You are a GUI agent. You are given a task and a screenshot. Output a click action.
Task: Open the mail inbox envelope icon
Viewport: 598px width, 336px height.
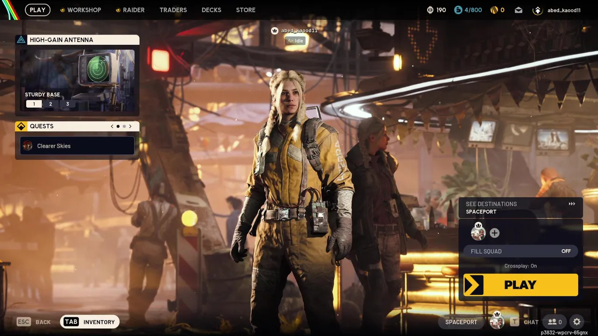coord(519,10)
